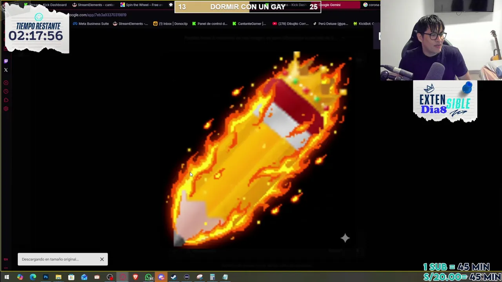502x282 pixels.
Task: Open the CantanteGamer bookmark
Action: [249, 23]
